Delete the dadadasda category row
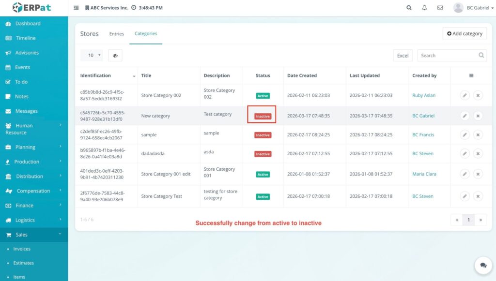The width and height of the screenshot is (496, 281). coord(478,154)
